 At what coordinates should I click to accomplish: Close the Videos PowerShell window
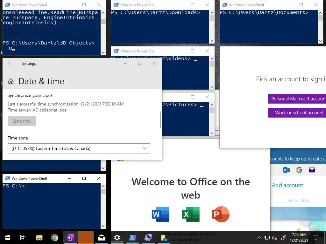[x=207, y=51]
